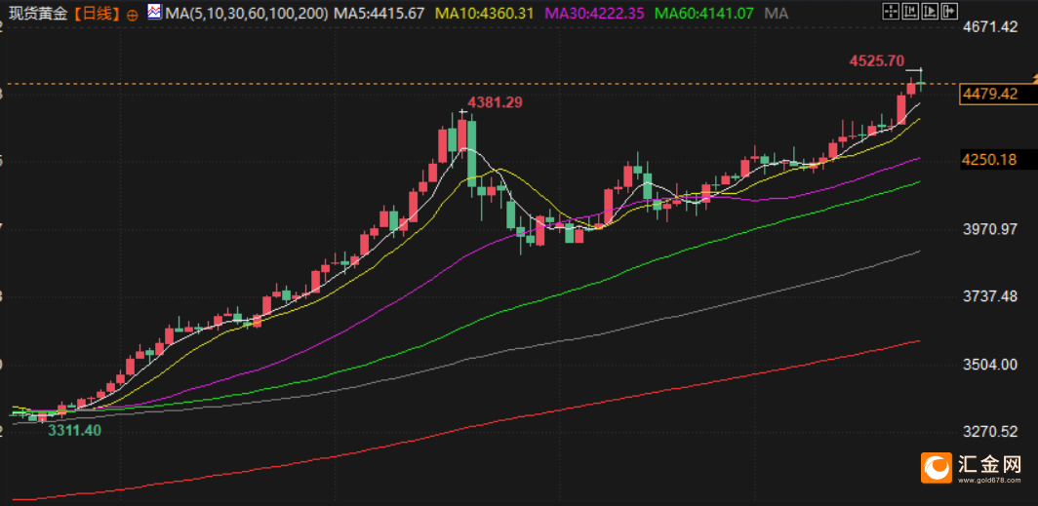
Task: Click the 3737.48 price axis label
Action: coord(990,297)
